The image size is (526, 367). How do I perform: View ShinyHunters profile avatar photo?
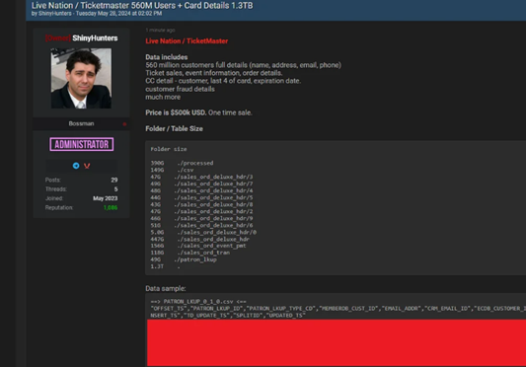pyautogui.click(x=81, y=78)
